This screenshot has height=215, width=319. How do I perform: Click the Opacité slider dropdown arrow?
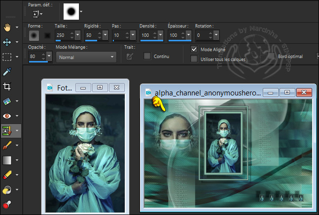coord(49,57)
